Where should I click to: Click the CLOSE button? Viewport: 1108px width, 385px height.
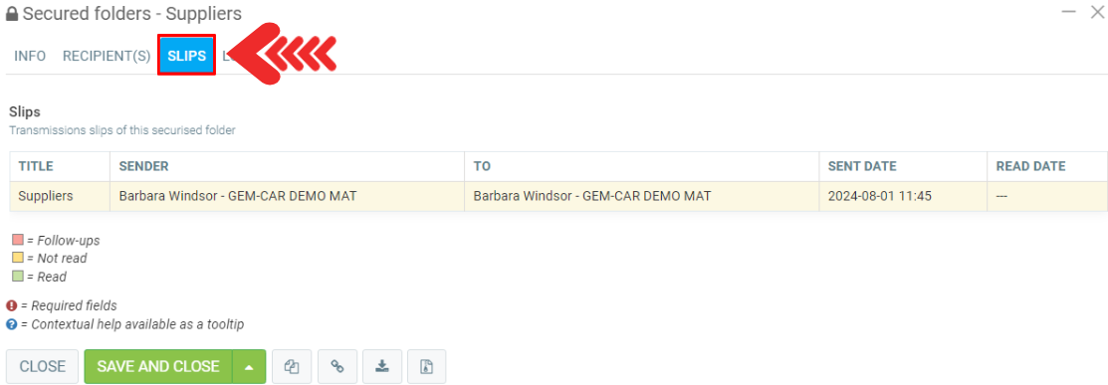43,367
